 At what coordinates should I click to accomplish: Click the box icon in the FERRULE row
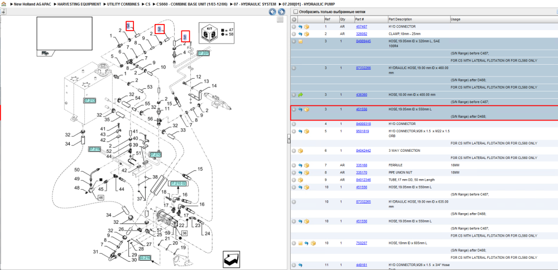pyautogui.click(x=306, y=166)
